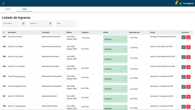Open the notifications bell
The image size is (195, 110).
176,3
